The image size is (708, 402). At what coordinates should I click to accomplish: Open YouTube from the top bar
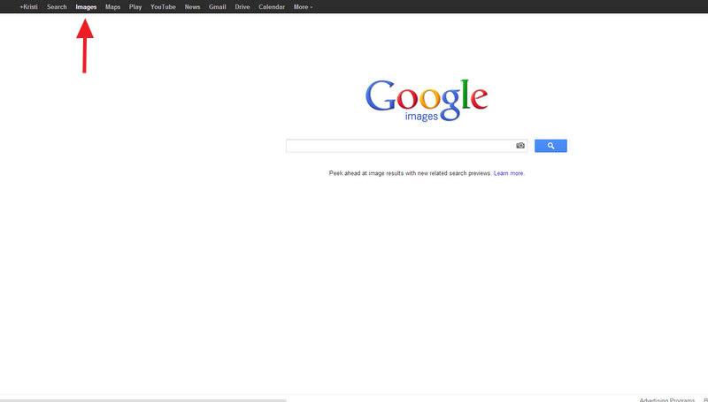click(x=163, y=7)
